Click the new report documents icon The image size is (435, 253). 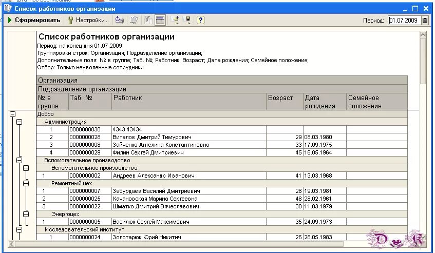point(134,20)
